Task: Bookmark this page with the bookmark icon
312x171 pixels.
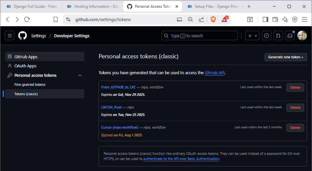Action: click(x=56, y=19)
